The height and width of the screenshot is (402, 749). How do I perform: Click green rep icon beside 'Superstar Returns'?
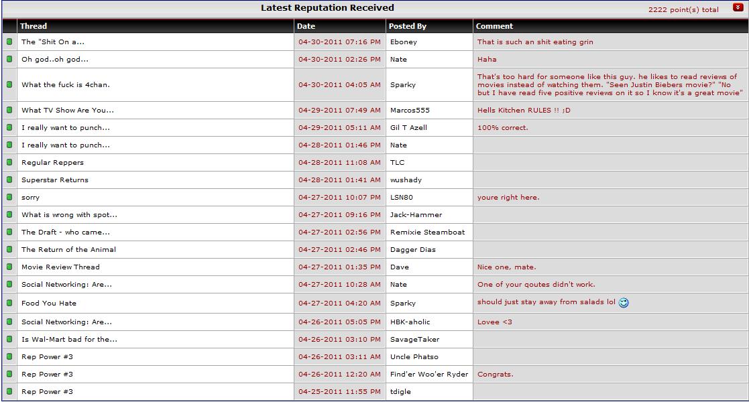coord(9,180)
